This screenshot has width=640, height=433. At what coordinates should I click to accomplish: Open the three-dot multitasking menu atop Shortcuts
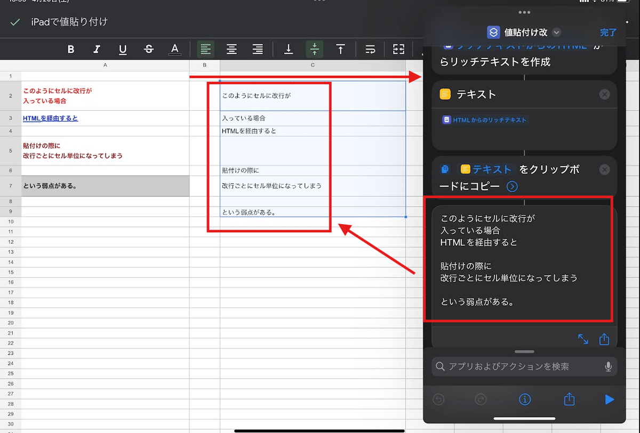coord(524,12)
